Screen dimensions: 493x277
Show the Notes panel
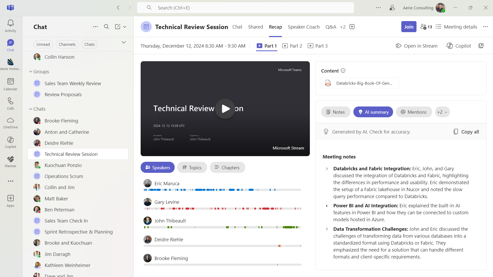[336, 112]
